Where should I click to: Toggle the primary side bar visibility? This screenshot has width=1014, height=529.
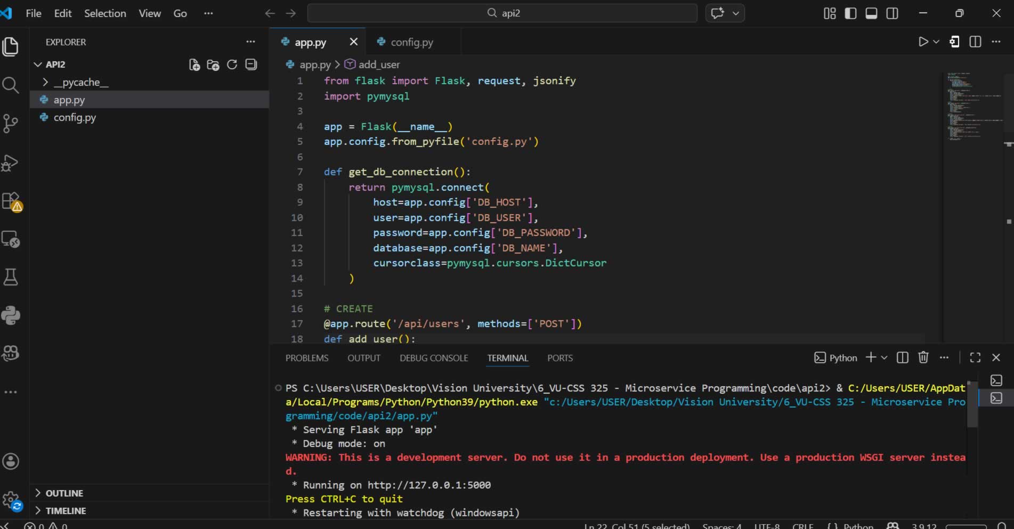pos(851,13)
